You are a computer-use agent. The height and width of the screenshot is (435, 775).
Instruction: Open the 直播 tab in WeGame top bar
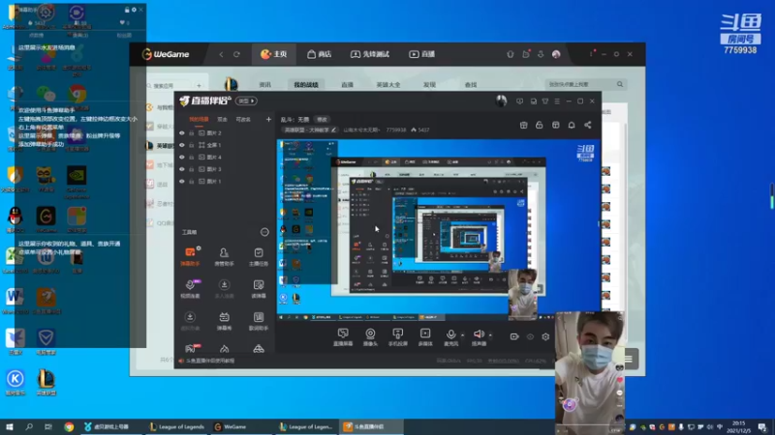click(421, 54)
